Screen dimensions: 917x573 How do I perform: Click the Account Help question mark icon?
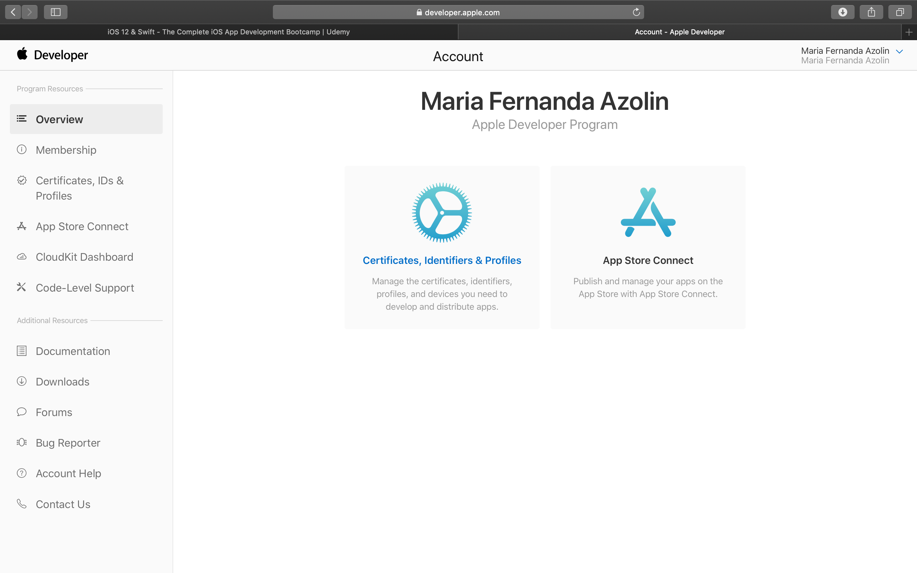(x=22, y=473)
